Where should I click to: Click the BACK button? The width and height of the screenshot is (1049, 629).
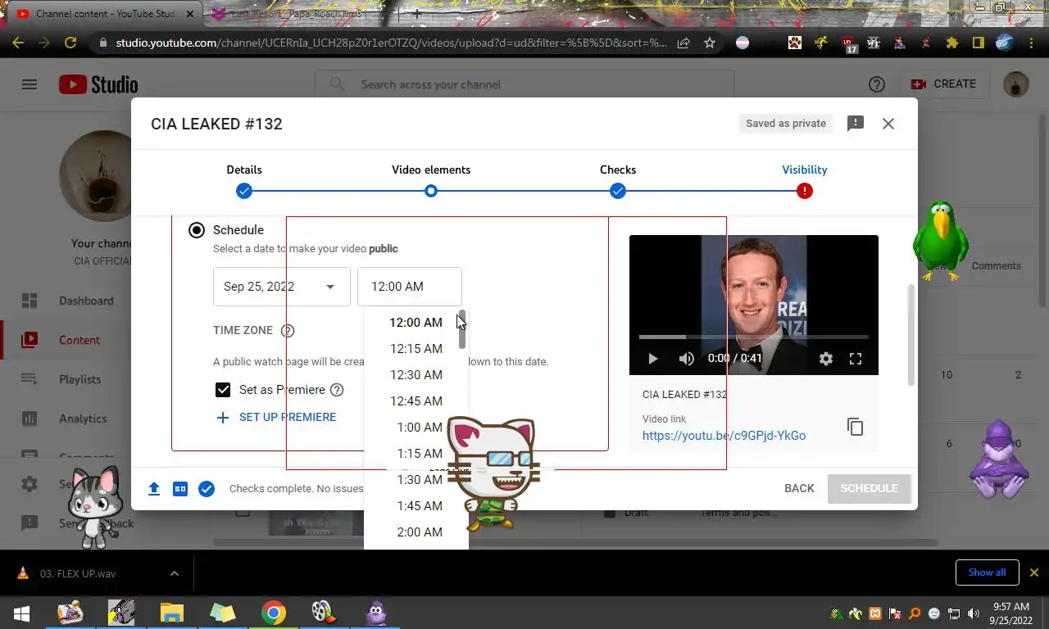(x=799, y=488)
